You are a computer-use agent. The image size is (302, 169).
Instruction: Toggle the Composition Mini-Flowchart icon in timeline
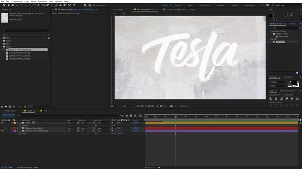click(x=122, y=116)
